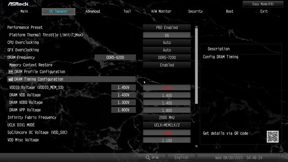Image resolution: width=288 pixels, height=162 pixels.
Task: Switch to Easy Mode (F6)
Action: pos(263,4)
